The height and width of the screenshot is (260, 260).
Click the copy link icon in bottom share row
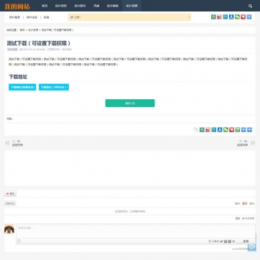pyautogui.click(x=196, y=130)
